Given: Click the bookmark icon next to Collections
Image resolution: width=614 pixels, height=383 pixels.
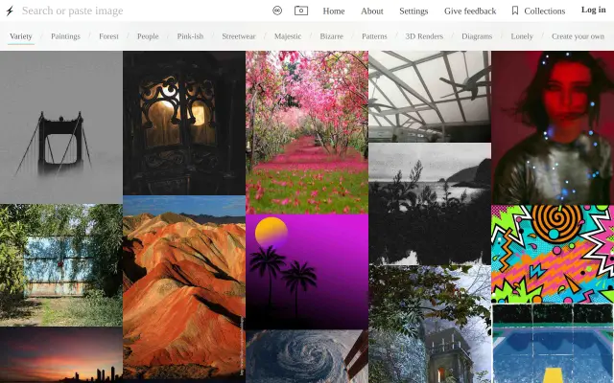Looking at the screenshot, I should [515, 11].
